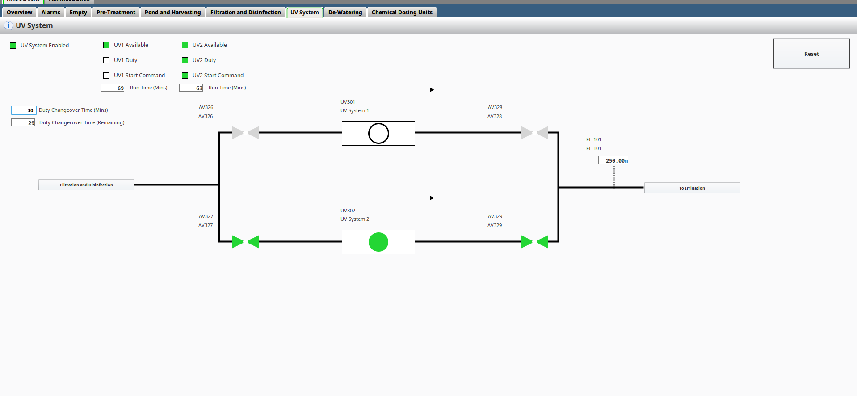The height and width of the screenshot is (396, 857).
Task: Select the AV329 green valve symbol
Action: tap(534, 242)
